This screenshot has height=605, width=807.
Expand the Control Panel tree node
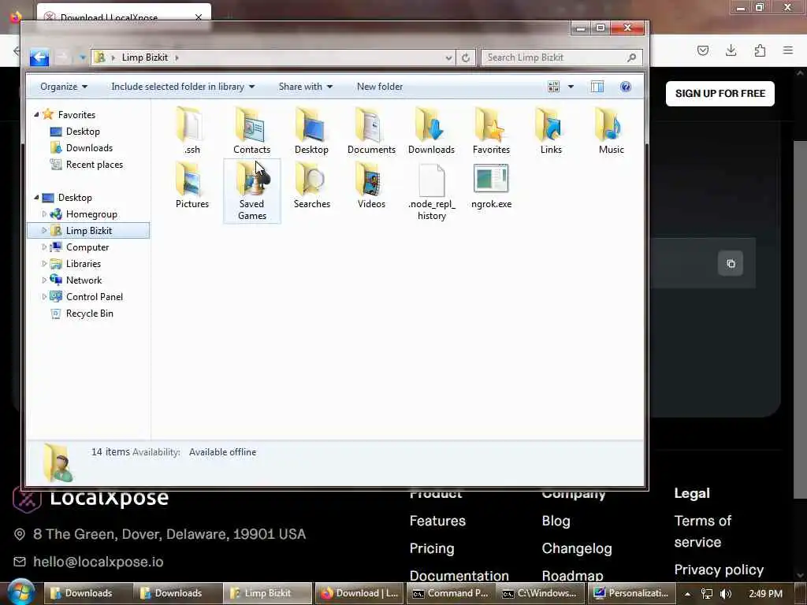[44, 296]
